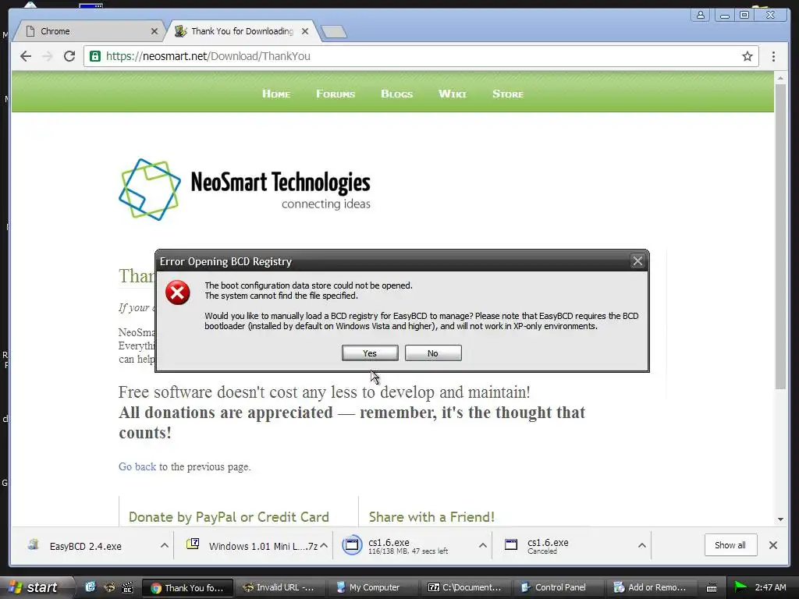Click Yes in the BCD Registry error dialog
799x599 pixels.
tap(370, 353)
